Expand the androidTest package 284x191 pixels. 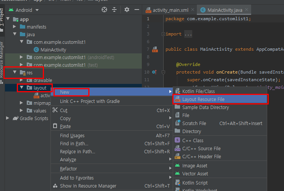21,57
